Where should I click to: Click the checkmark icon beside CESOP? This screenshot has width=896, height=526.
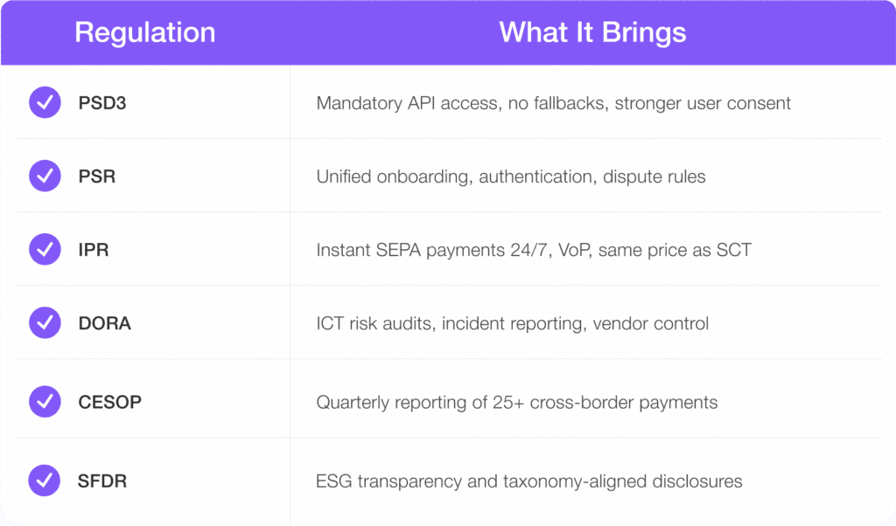(x=45, y=402)
